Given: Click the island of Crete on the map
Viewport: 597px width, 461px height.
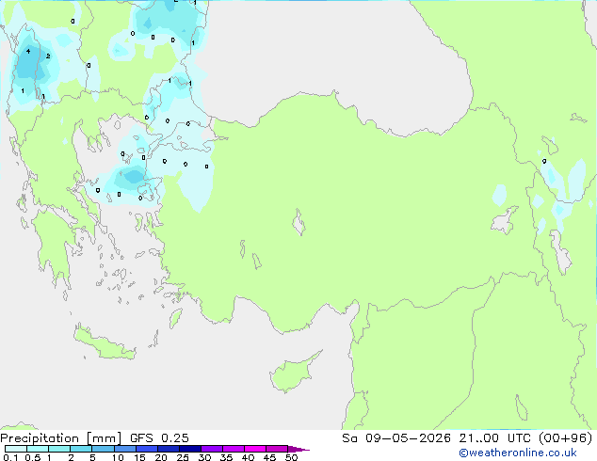Looking at the screenshot, I should [x=105, y=342].
